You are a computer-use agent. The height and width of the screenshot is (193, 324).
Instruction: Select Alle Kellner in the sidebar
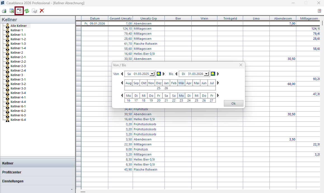(18, 25)
